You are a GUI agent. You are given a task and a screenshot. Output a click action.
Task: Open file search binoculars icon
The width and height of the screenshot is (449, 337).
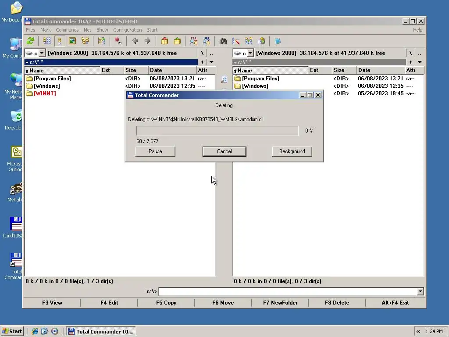(x=223, y=41)
